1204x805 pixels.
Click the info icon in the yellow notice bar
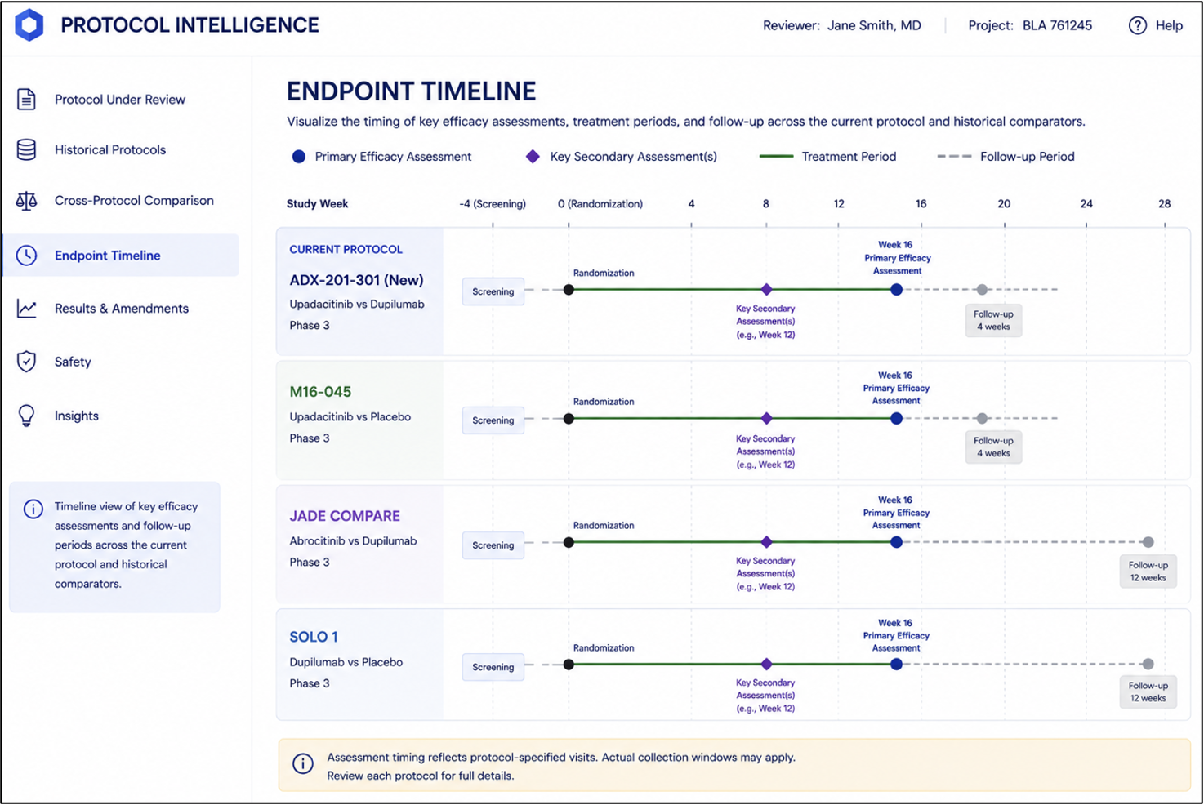pos(303,764)
